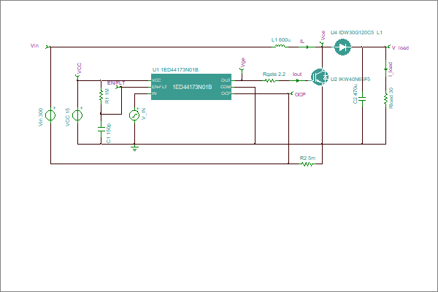This screenshot has height=292, width=438.
Task: Click the IL current probe arrow
Action: click(x=307, y=47)
